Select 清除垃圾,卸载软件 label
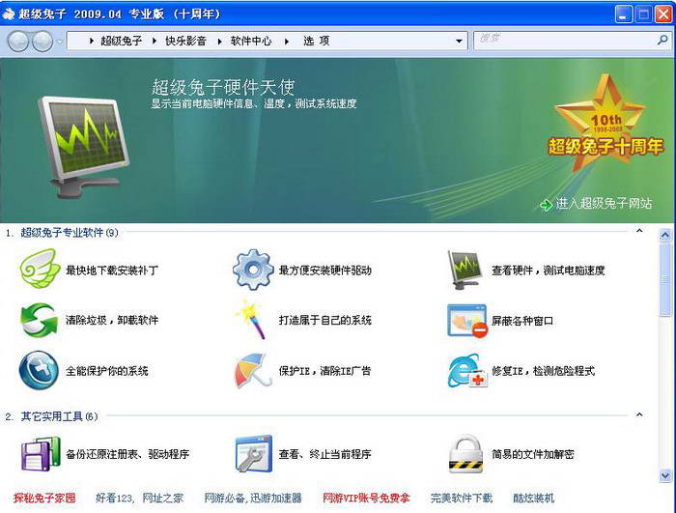The image size is (676, 513). point(112,320)
